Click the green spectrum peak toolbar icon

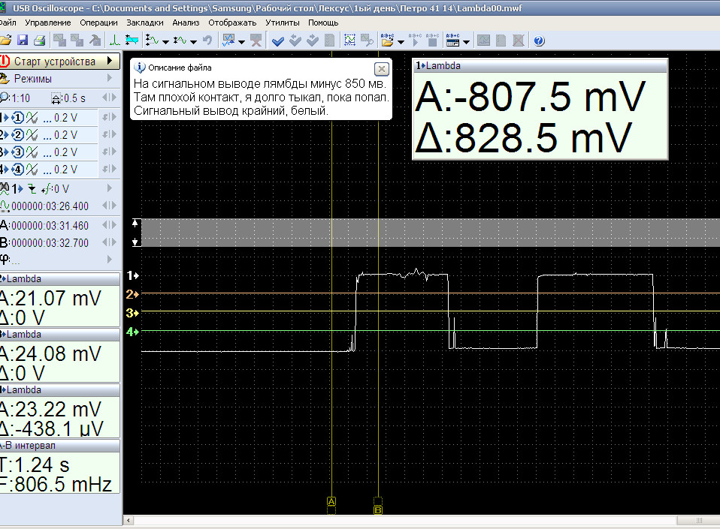(x=115, y=41)
